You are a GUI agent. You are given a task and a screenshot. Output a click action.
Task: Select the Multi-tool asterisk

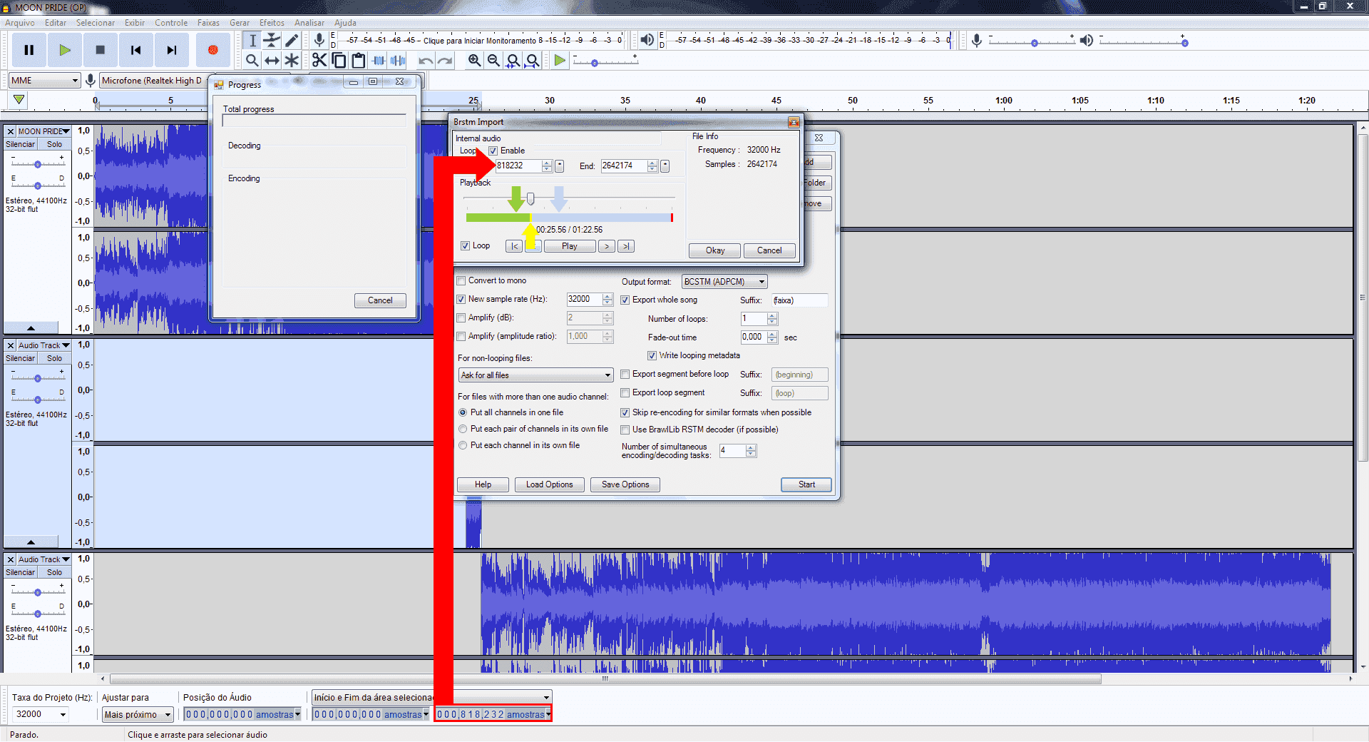coord(292,61)
